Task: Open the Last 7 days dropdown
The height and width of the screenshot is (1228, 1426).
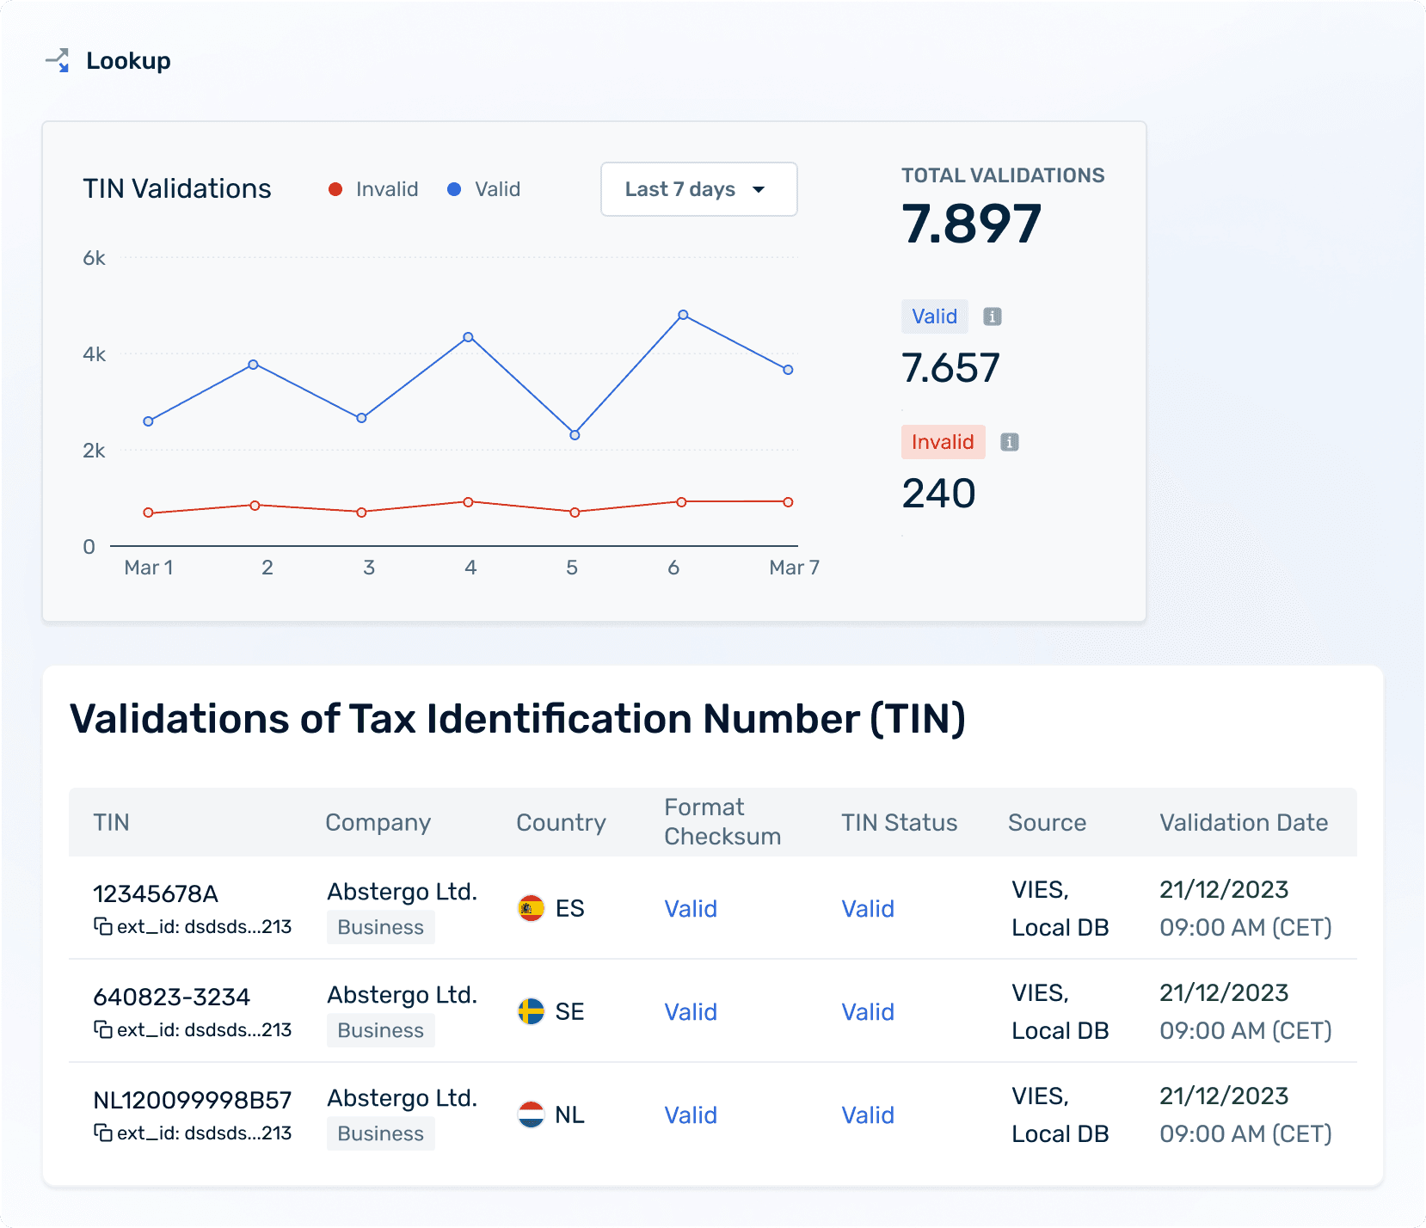Action: pos(698,189)
